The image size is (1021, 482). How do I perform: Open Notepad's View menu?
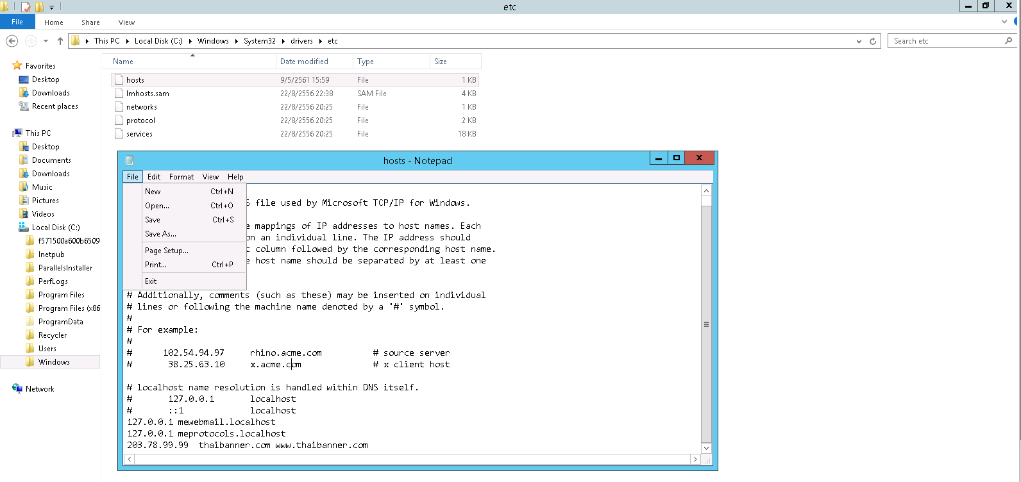(x=210, y=177)
